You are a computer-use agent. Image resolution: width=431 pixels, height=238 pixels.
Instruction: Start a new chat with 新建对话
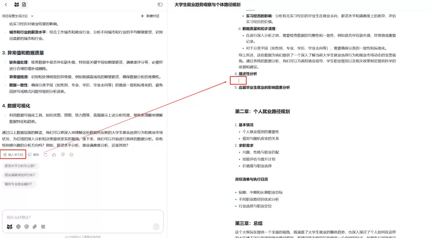tap(150, 16)
